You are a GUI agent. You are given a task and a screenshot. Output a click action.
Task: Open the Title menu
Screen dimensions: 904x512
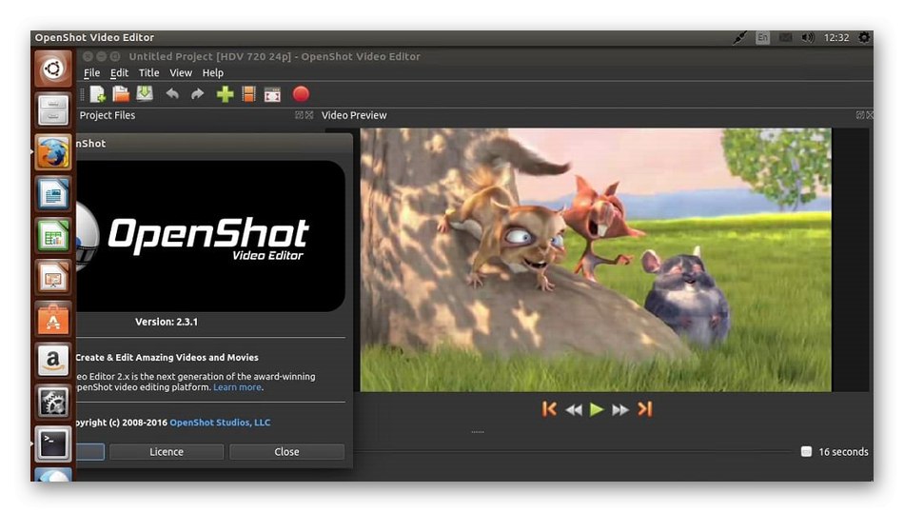[x=148, y=72]
